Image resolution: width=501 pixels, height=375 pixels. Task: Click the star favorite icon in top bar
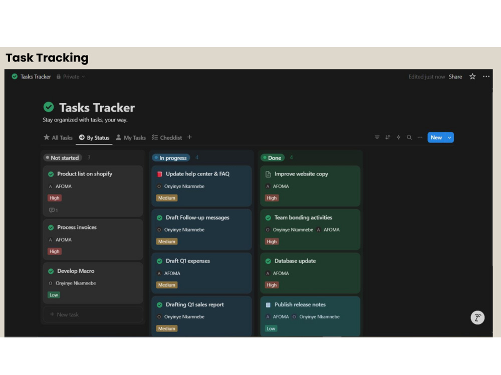(472, 76)
